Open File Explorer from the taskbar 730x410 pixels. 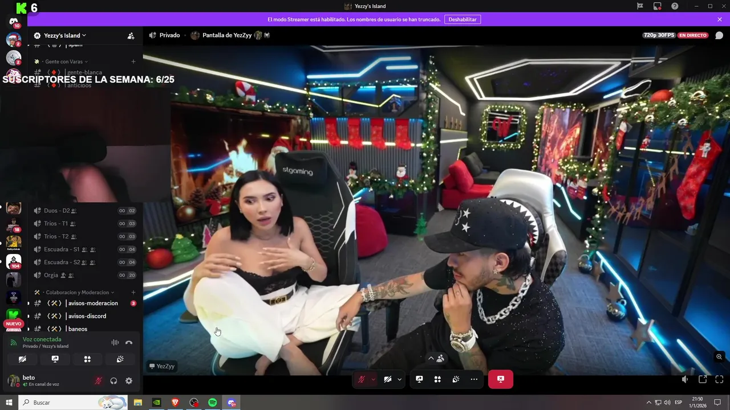tap(138, 403)
